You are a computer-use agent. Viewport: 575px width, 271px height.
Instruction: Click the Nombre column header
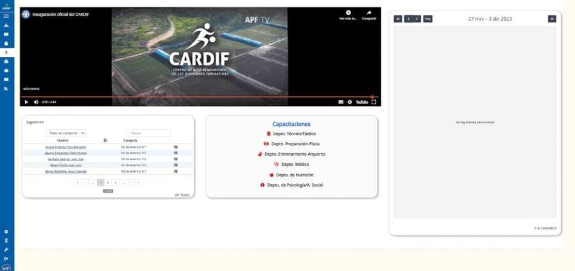(x=63, y=140)
